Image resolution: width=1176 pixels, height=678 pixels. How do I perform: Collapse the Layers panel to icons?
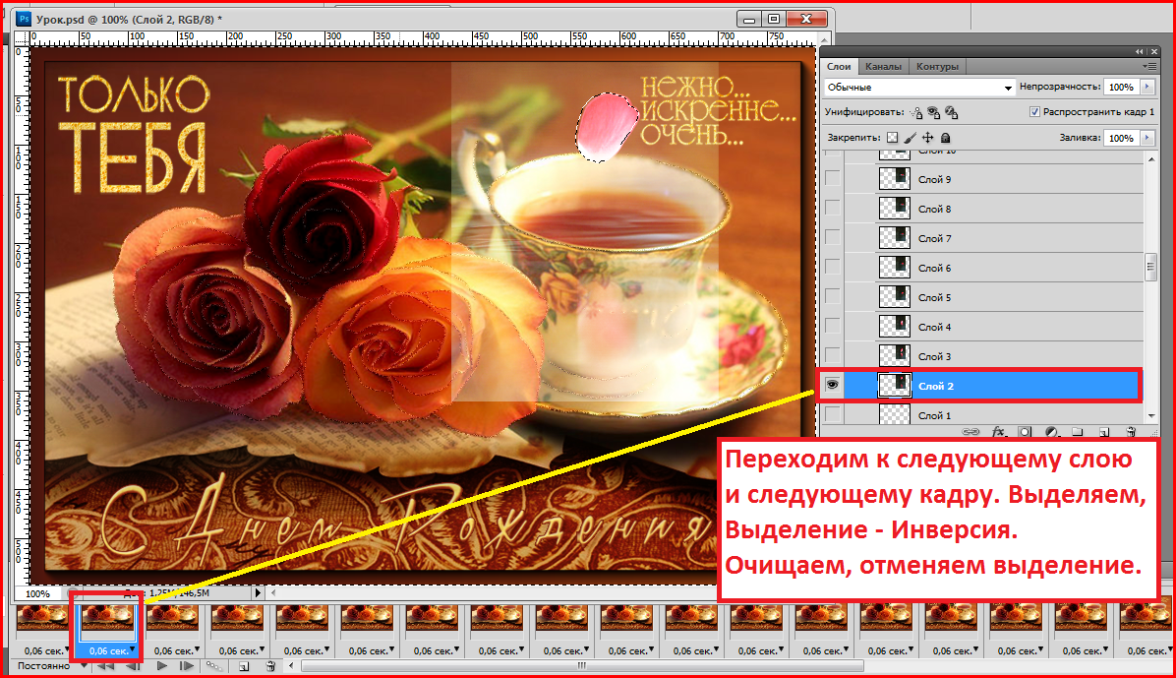[1140, 52]
